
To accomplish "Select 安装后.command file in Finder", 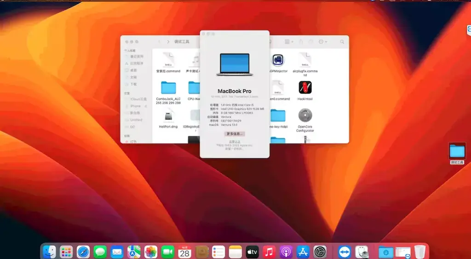I will [168, 63].
